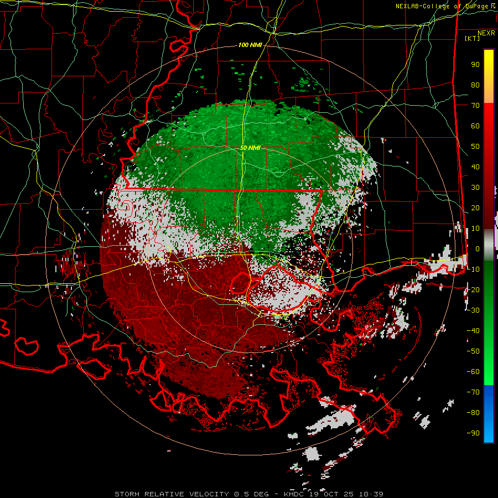Click the -90 scale label
The image size is (498, 498).
click(x=473, y=433)
